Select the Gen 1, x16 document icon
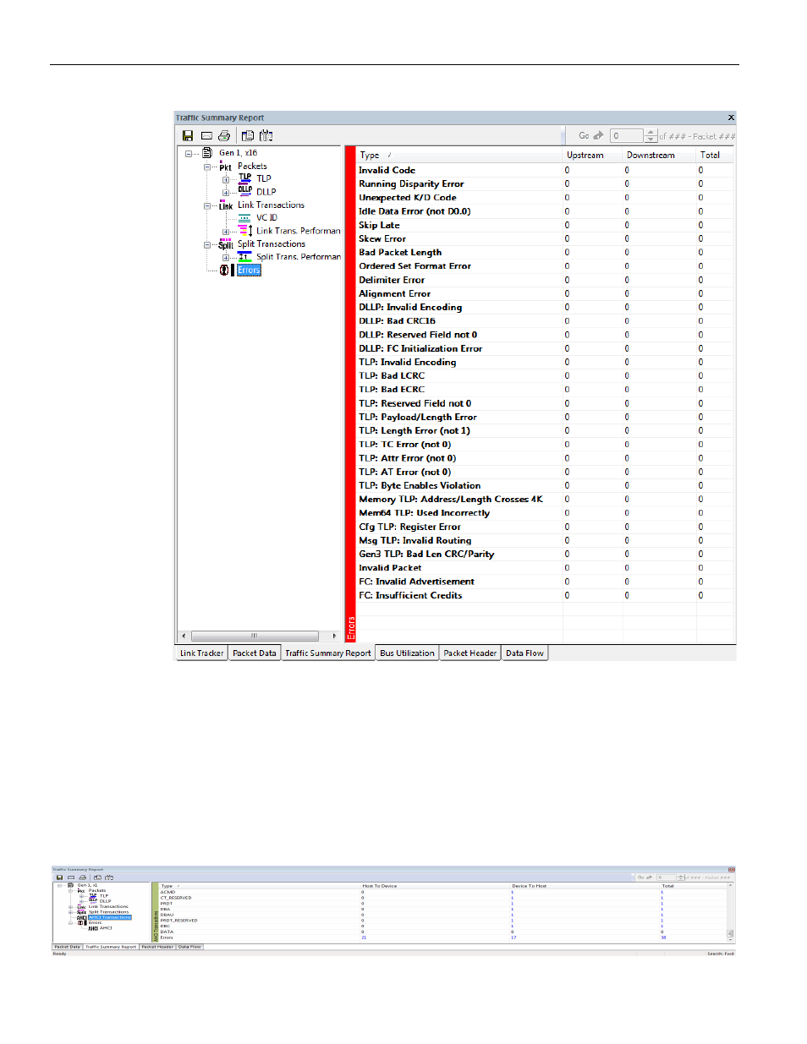 coord(207,153)
